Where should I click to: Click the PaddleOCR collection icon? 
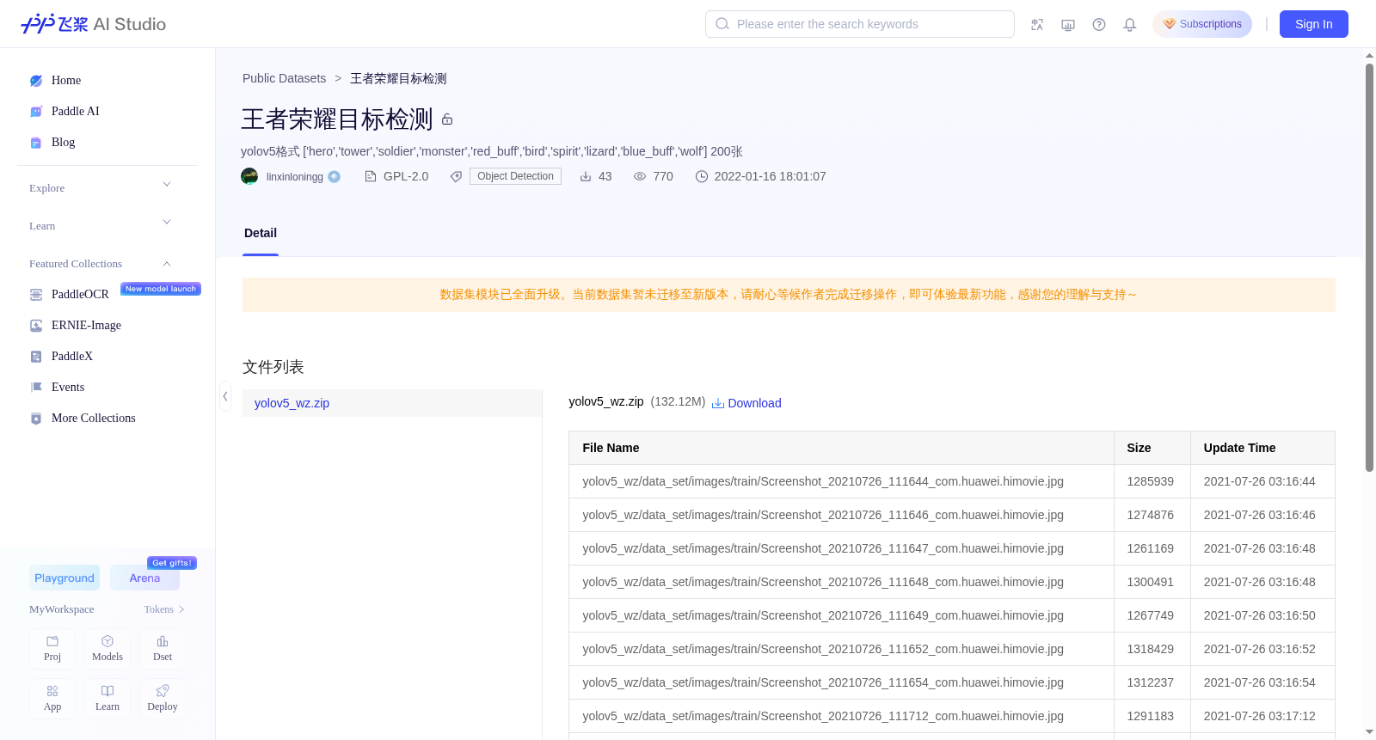36,295
